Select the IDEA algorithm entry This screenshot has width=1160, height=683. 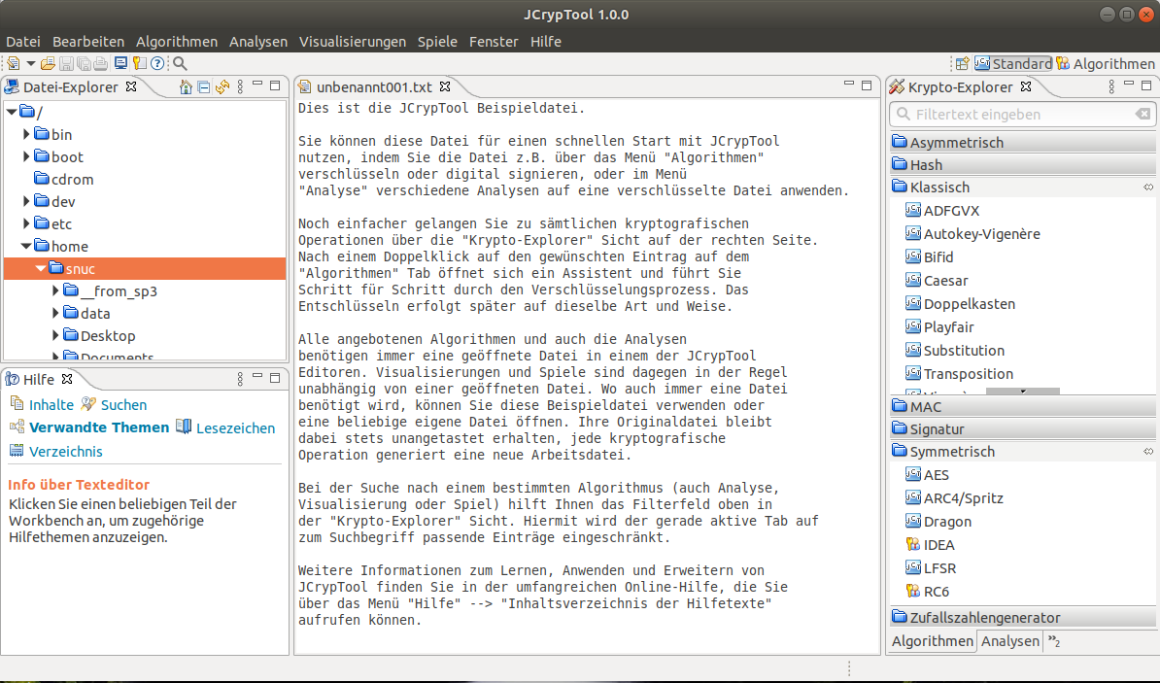931,545
